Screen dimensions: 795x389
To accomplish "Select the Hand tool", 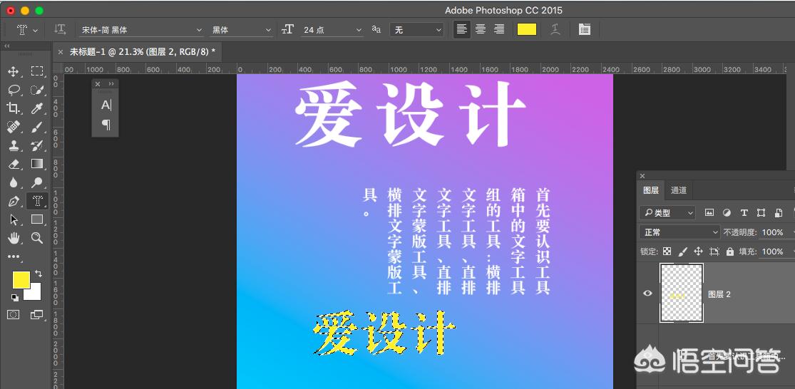I will pos(13,237).
